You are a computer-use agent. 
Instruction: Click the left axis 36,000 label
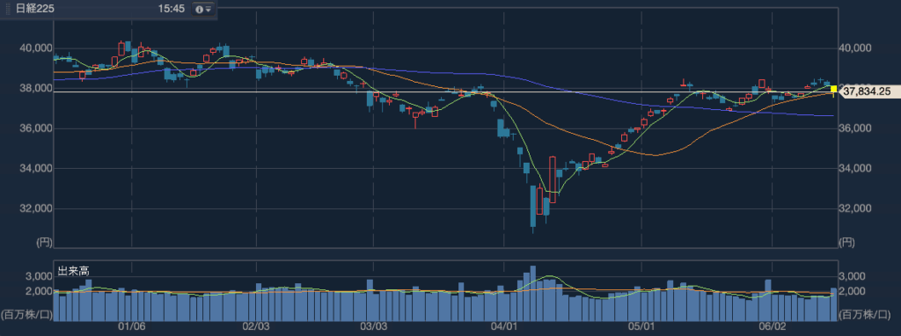click(35, 128)
